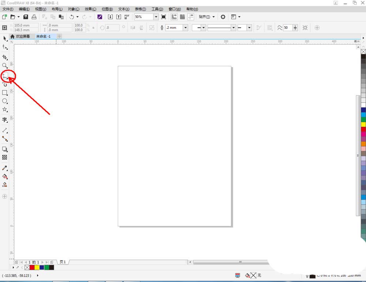Screen dimensions: 366x282
Task: Select the Polygon star tool
Action: click(x=5, y=109)
